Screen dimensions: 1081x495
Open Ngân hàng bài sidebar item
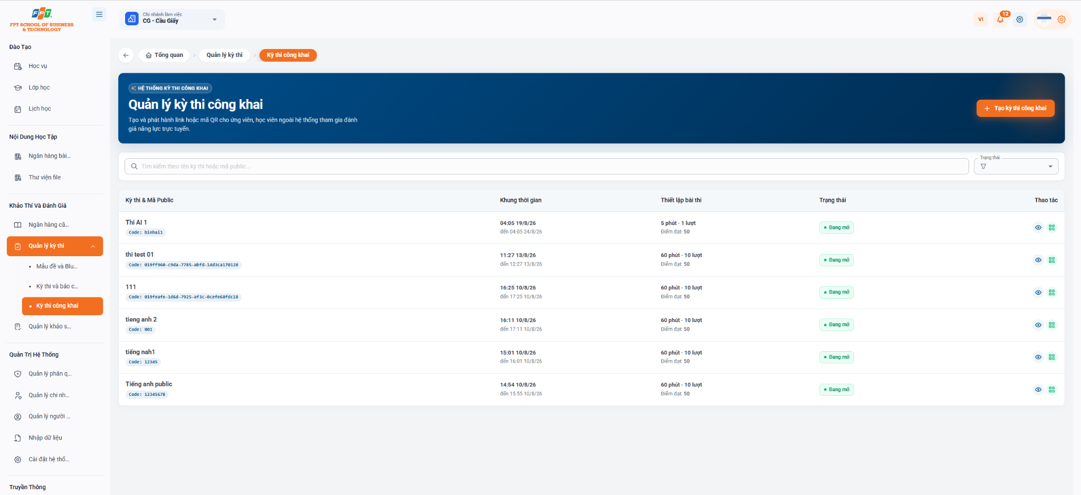tap(55, 156)
